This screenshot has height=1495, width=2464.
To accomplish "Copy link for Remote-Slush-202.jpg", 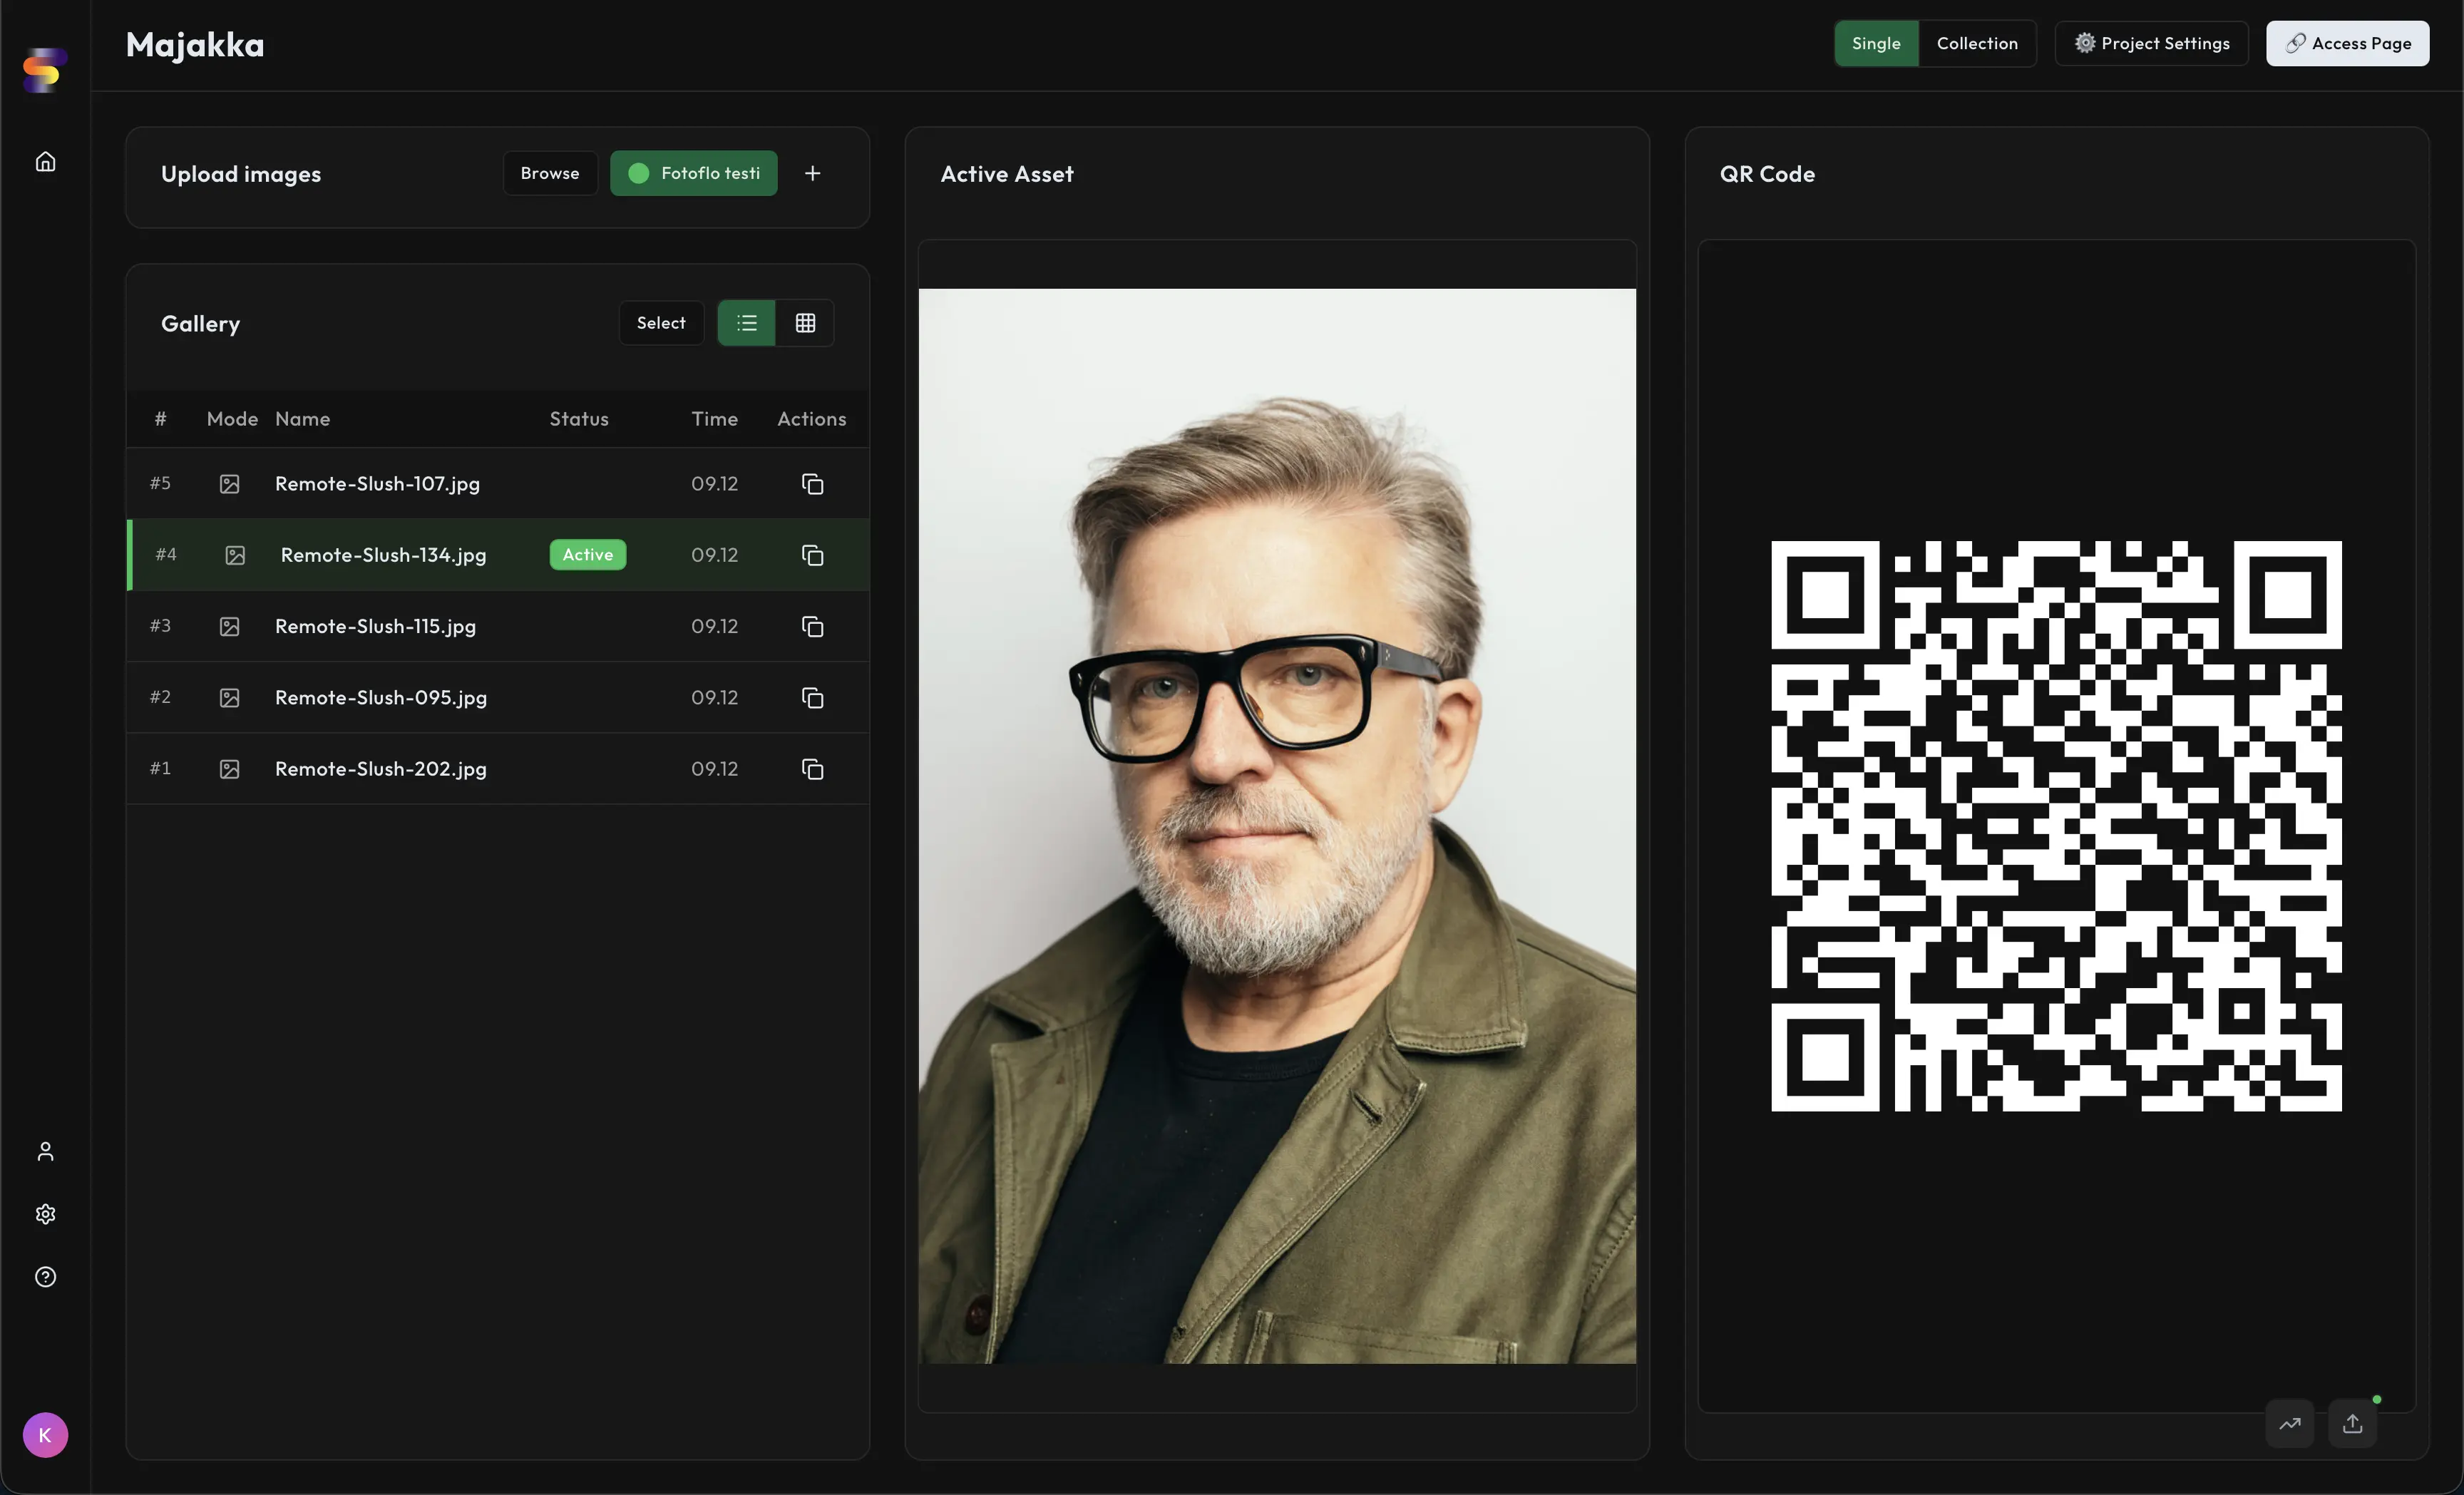I will point(813,769).
